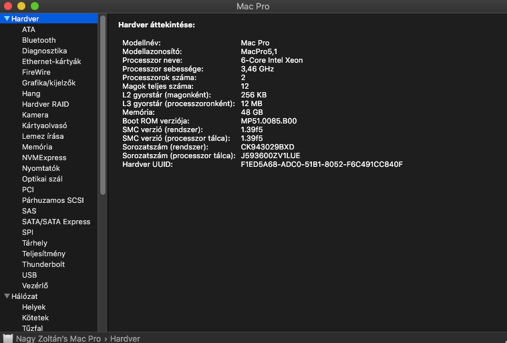Select PCI in the sidebar
The image size is (507, 343).
click(x=28, y=190)
